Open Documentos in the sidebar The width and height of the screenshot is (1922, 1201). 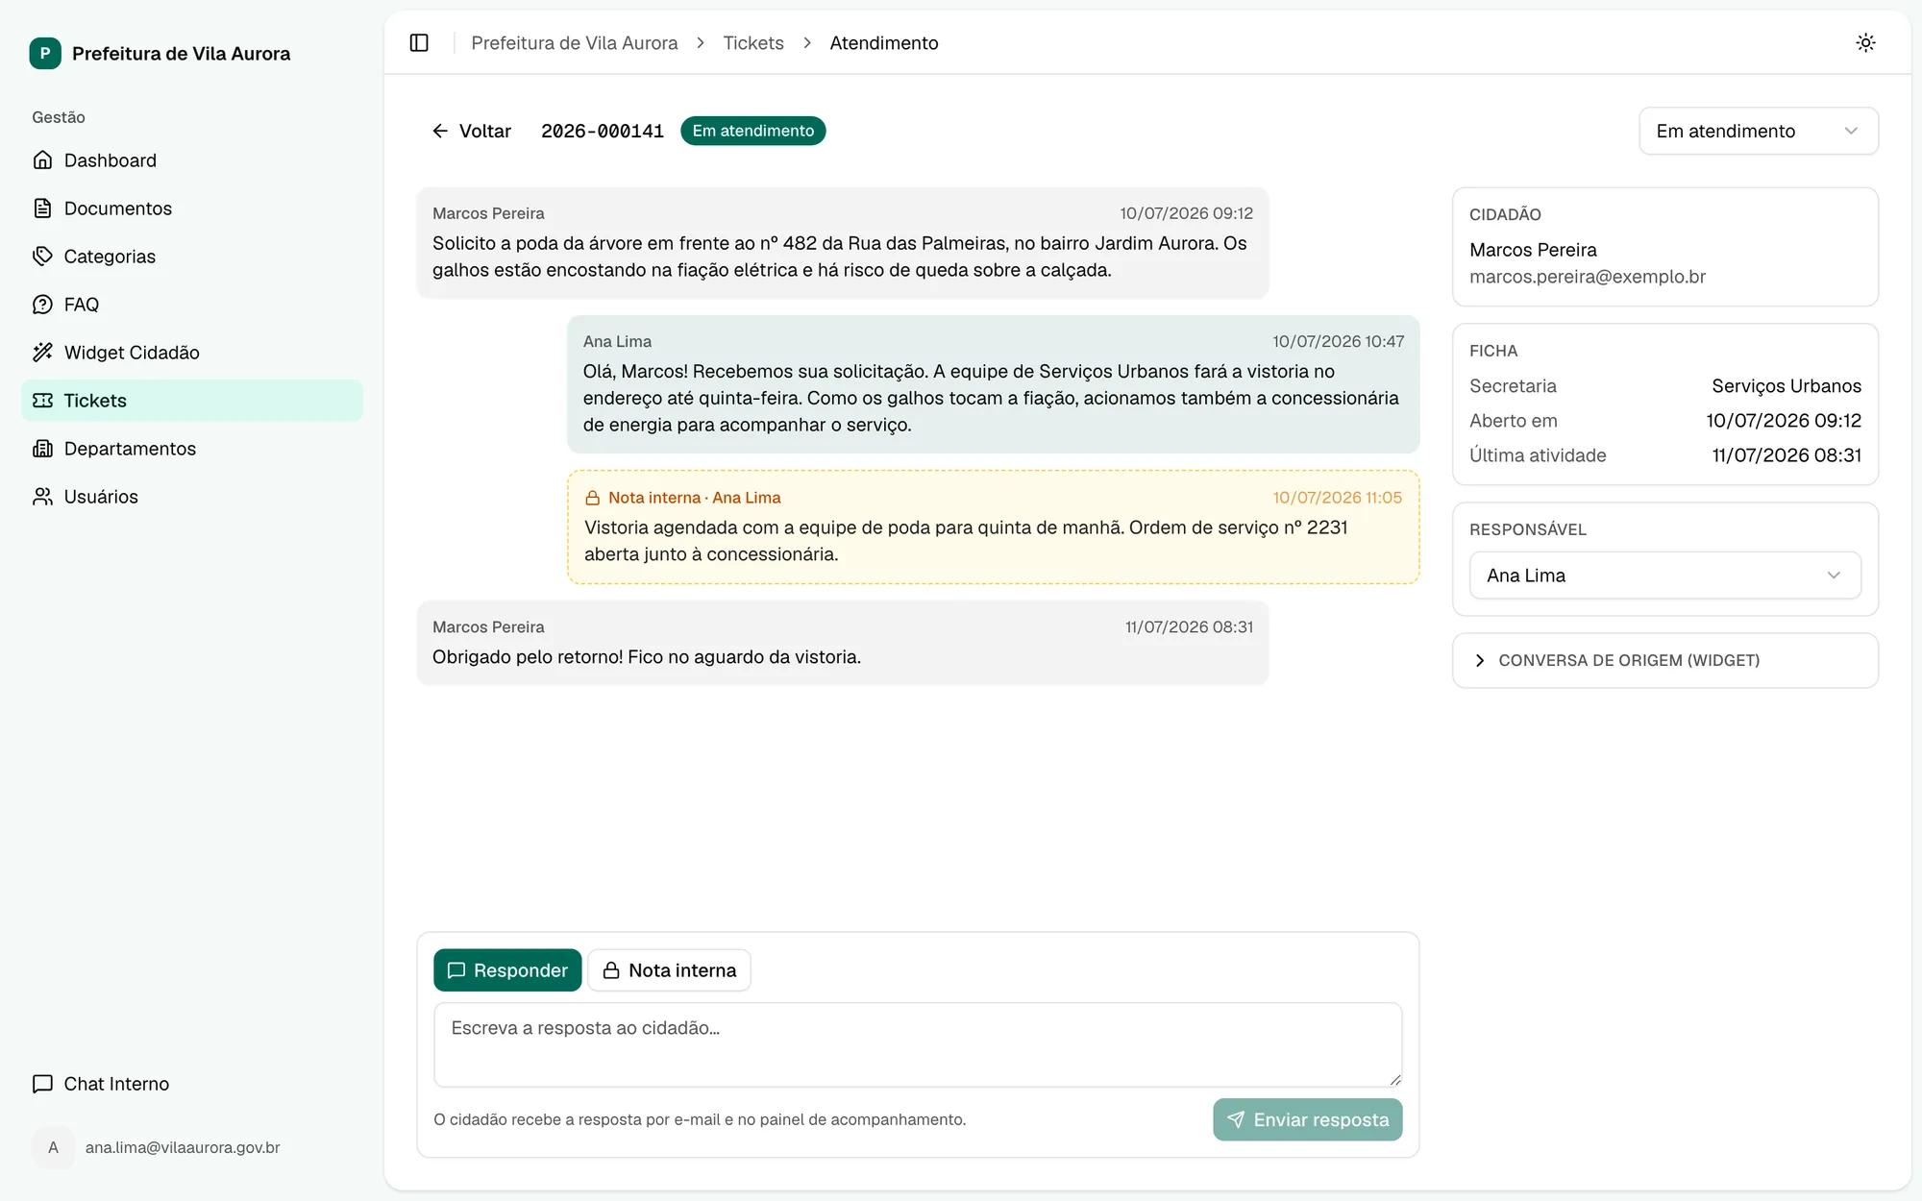pyautogui.click(x=192, y=208)
